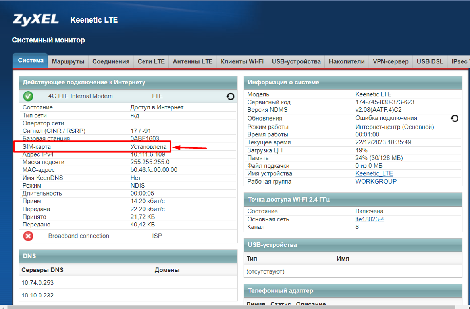470x309 pixels.
Task: Click the Системный монитор heading
Action: (48, 40)
